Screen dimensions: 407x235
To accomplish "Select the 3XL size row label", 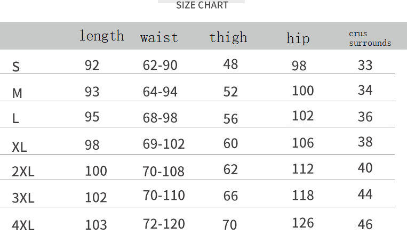I will tap(23, 198).
